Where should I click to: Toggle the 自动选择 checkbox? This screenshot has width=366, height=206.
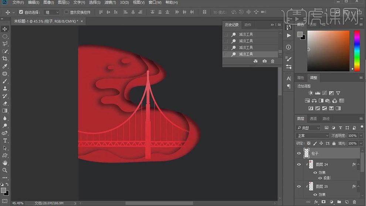tap(21, 12)
